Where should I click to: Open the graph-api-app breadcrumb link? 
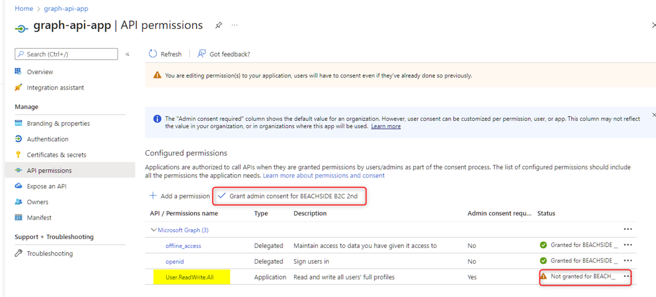tap(66, 9)
